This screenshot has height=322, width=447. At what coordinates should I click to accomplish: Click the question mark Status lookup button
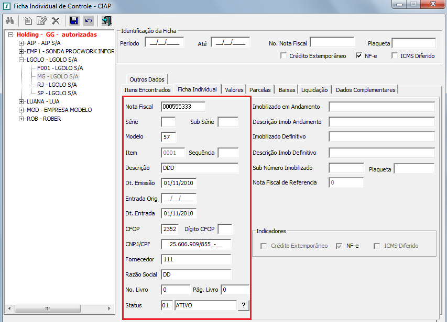(243, 305)
